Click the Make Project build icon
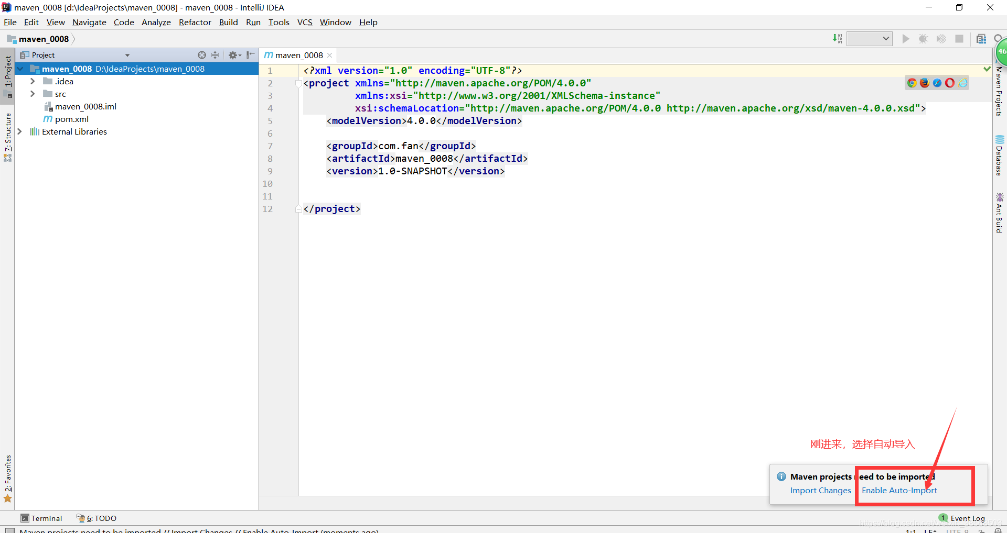Viewport: 1007px width, 533px height. pyautogui.click(x=837, y=39)
